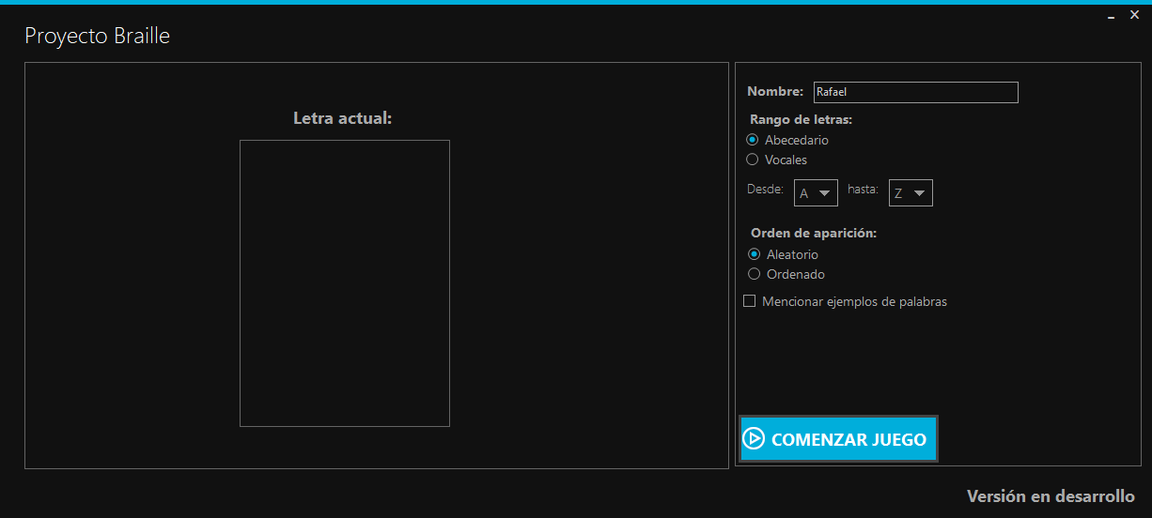The image size is (1152, 518).
Task: Click the play icon on Comenzar Juego
Action: click(x=754, y=439)
